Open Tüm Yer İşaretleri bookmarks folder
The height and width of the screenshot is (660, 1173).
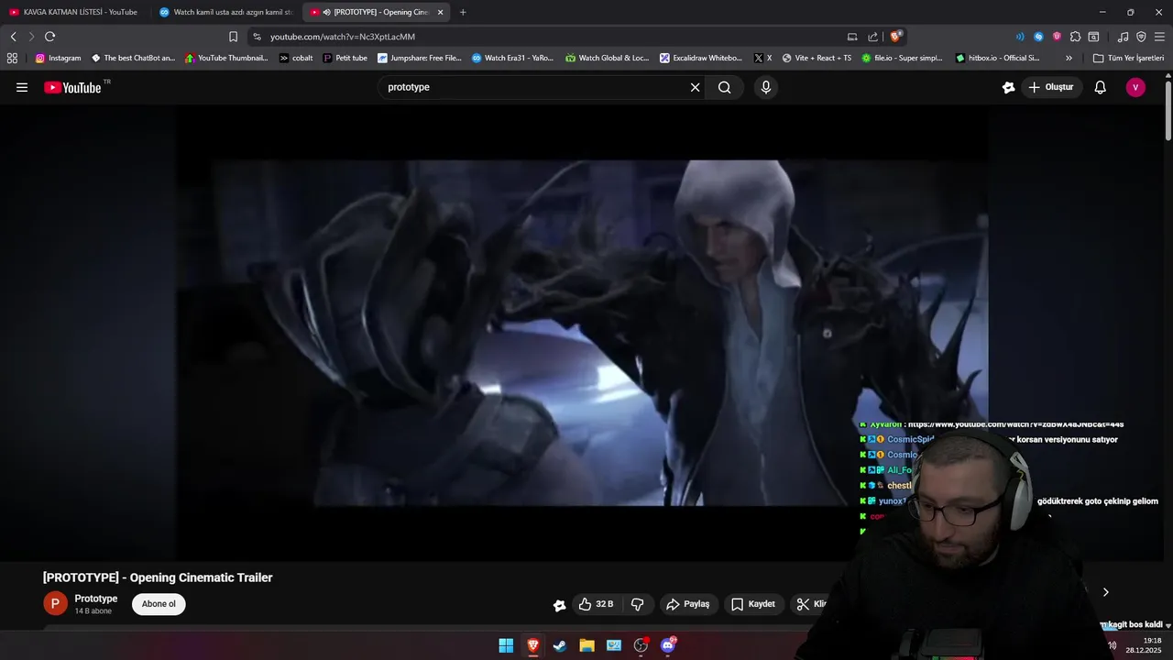[x=1128, y=58]
